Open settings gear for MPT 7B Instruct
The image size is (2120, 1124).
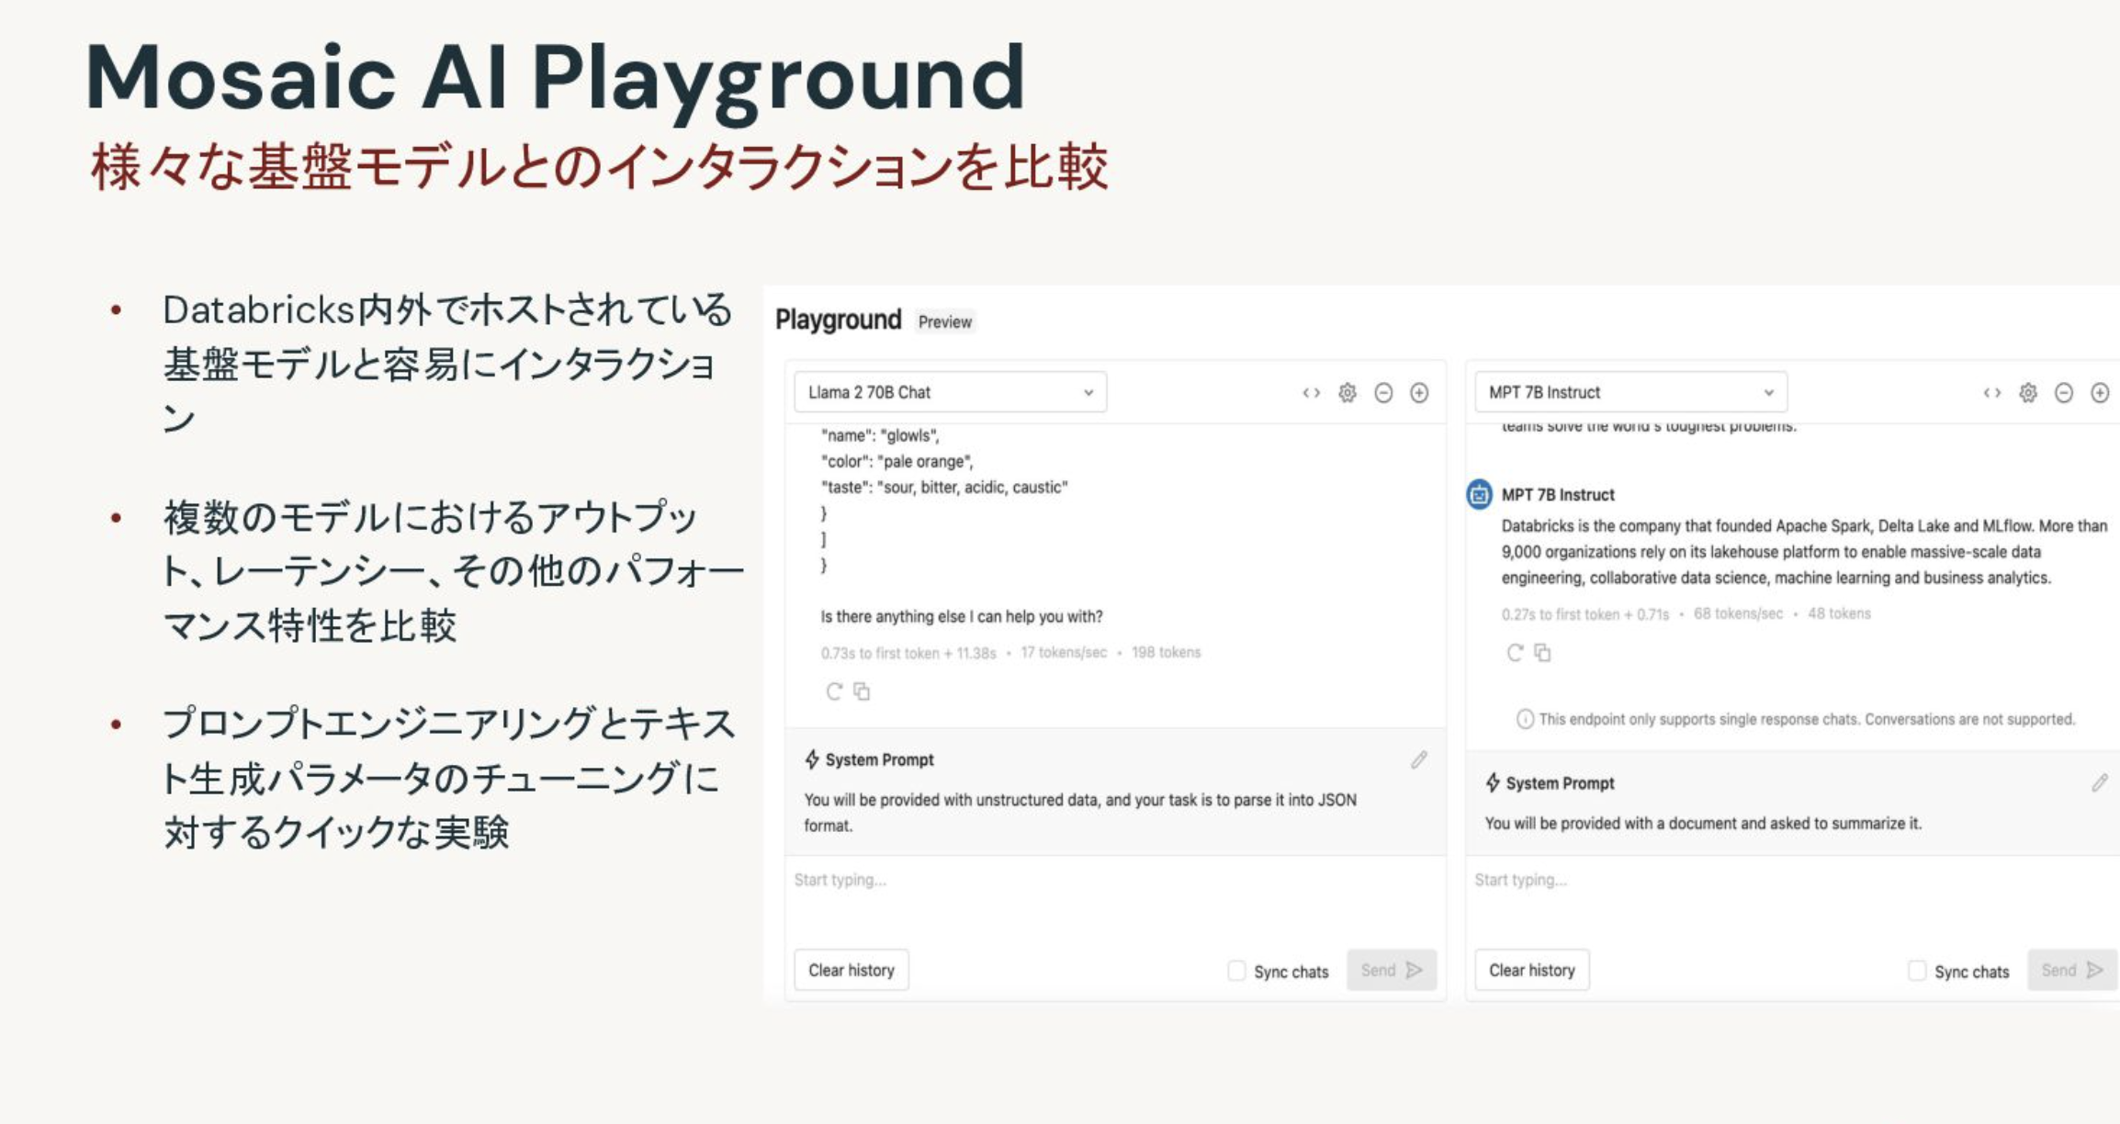click(x=2028, y=393)
